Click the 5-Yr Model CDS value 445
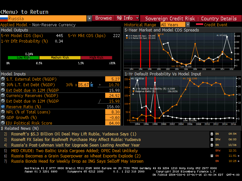The height and width of the screenshot is (181, 242). pyautogui.click(x=60, y=36)
